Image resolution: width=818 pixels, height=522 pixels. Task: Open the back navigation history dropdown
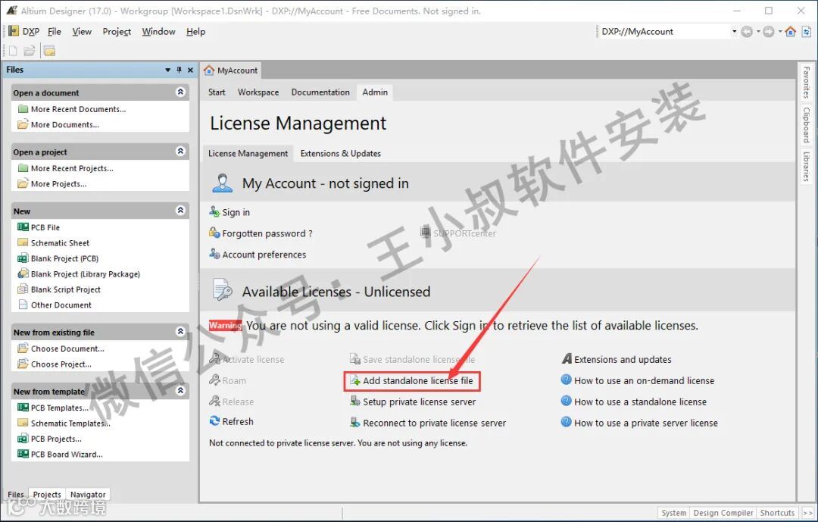(x=758, y=32)
